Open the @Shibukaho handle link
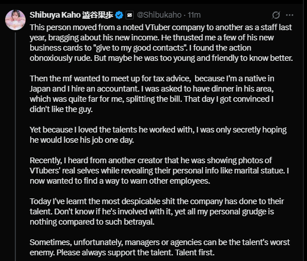 (x=159, y=15)
